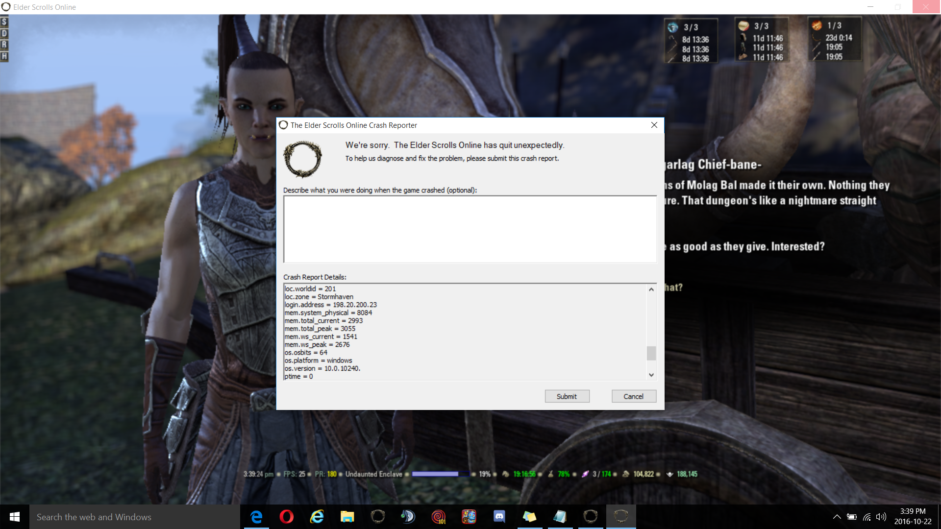Click the crash details scrollbar thumb
Viewport: 941px width, 529px height.
click(x=651, y=353)
